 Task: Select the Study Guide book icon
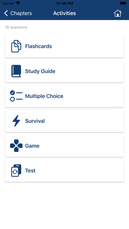16,71
